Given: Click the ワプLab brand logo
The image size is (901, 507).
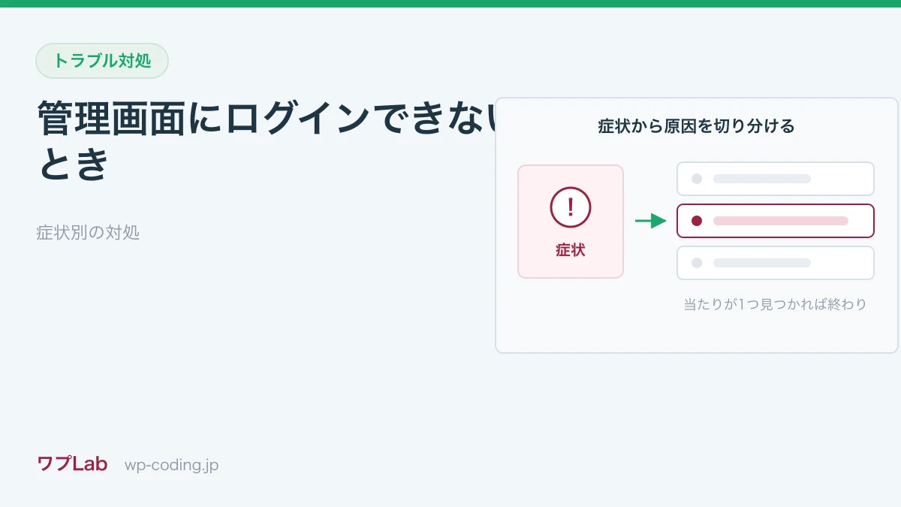Looking at the screenshot, I should pyautogui.click(x=72, y=464).
